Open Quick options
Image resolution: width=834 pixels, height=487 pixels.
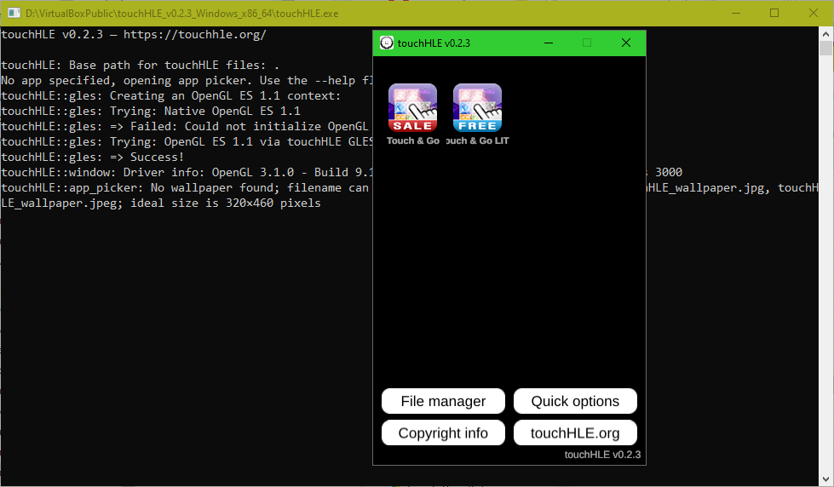click(575, 401)
